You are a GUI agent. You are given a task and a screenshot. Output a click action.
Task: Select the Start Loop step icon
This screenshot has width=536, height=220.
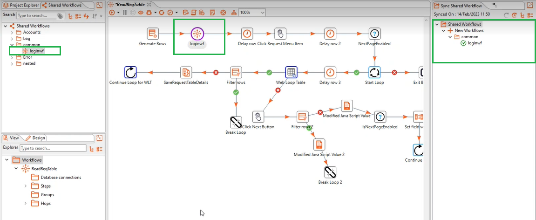point(374,72)
